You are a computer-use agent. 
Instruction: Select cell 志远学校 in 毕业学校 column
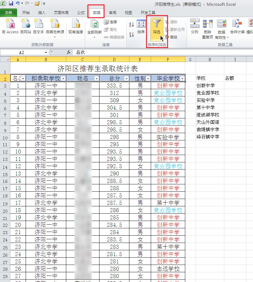tap(168, 269)
